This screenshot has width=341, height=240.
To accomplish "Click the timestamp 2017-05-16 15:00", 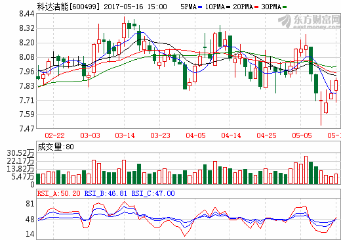I will tap(135, 7).
